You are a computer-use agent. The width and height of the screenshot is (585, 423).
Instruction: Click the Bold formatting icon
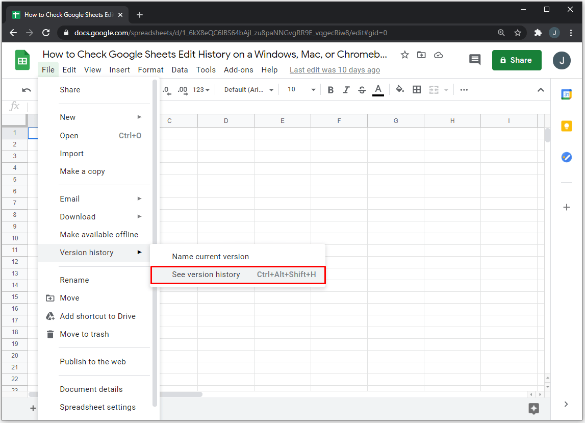click(x=330, y=90)
